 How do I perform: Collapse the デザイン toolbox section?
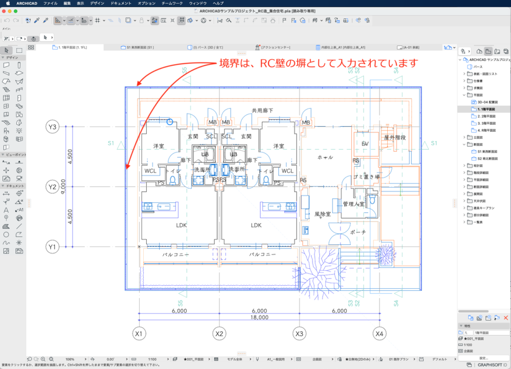(3, 57)
